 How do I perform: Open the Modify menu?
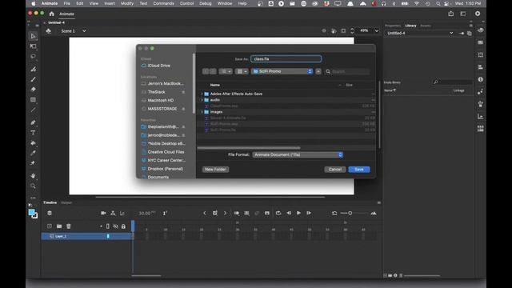(127, 3)
